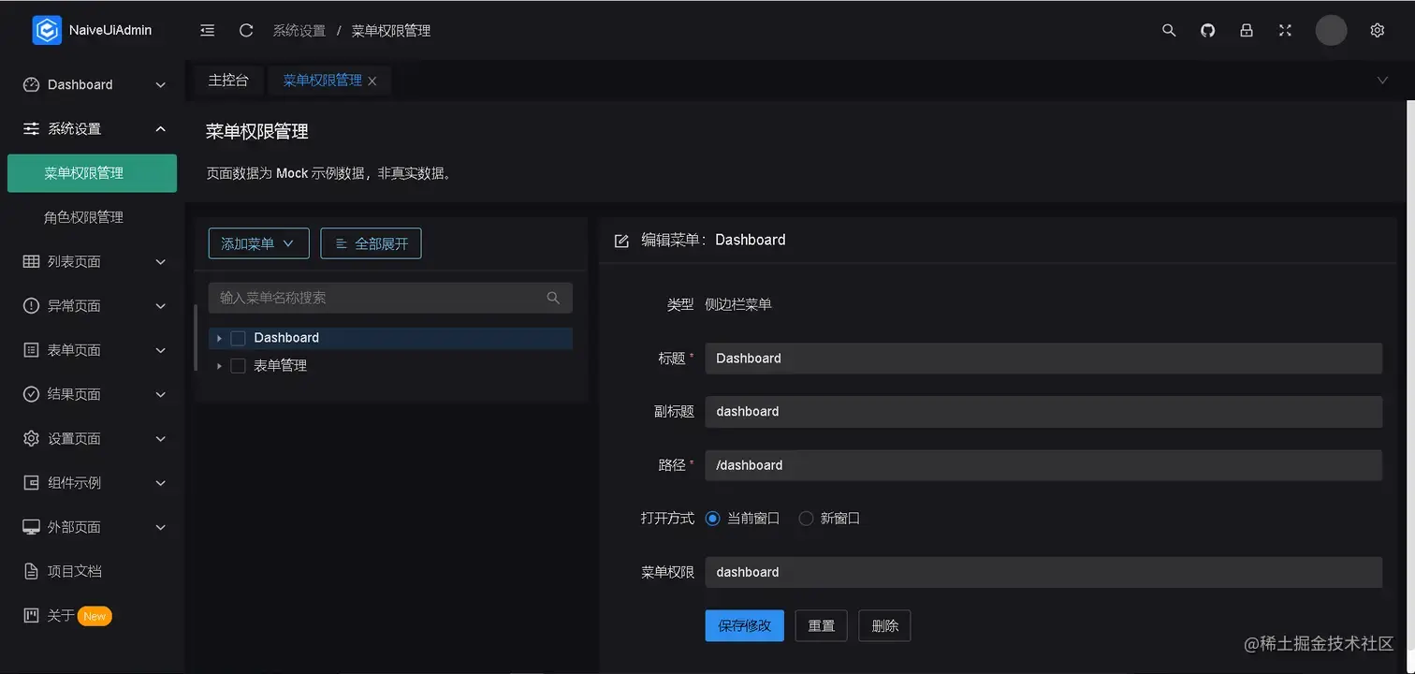Open the tabs dropdown chevron at right of tab bar
This screenshot has width=1415, height=674.
point(1382,81)
